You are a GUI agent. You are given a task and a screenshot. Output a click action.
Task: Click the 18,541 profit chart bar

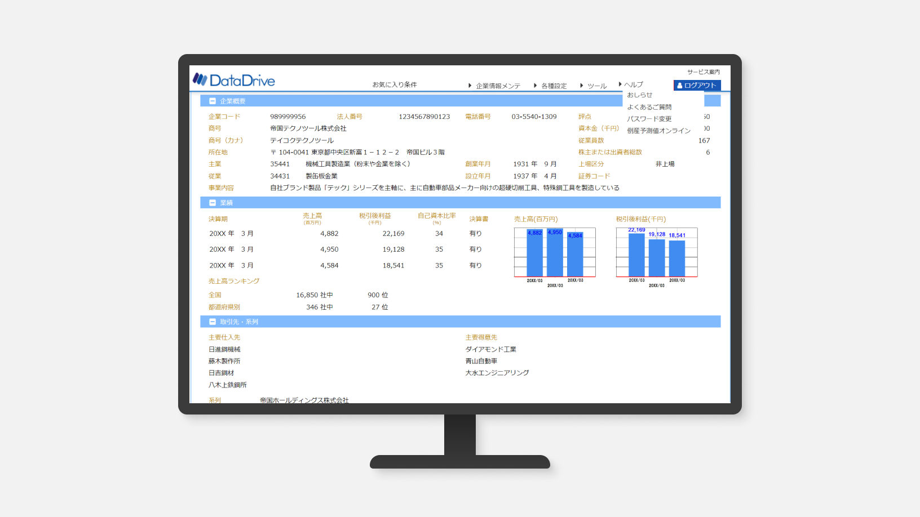click(x=677, y=258)
